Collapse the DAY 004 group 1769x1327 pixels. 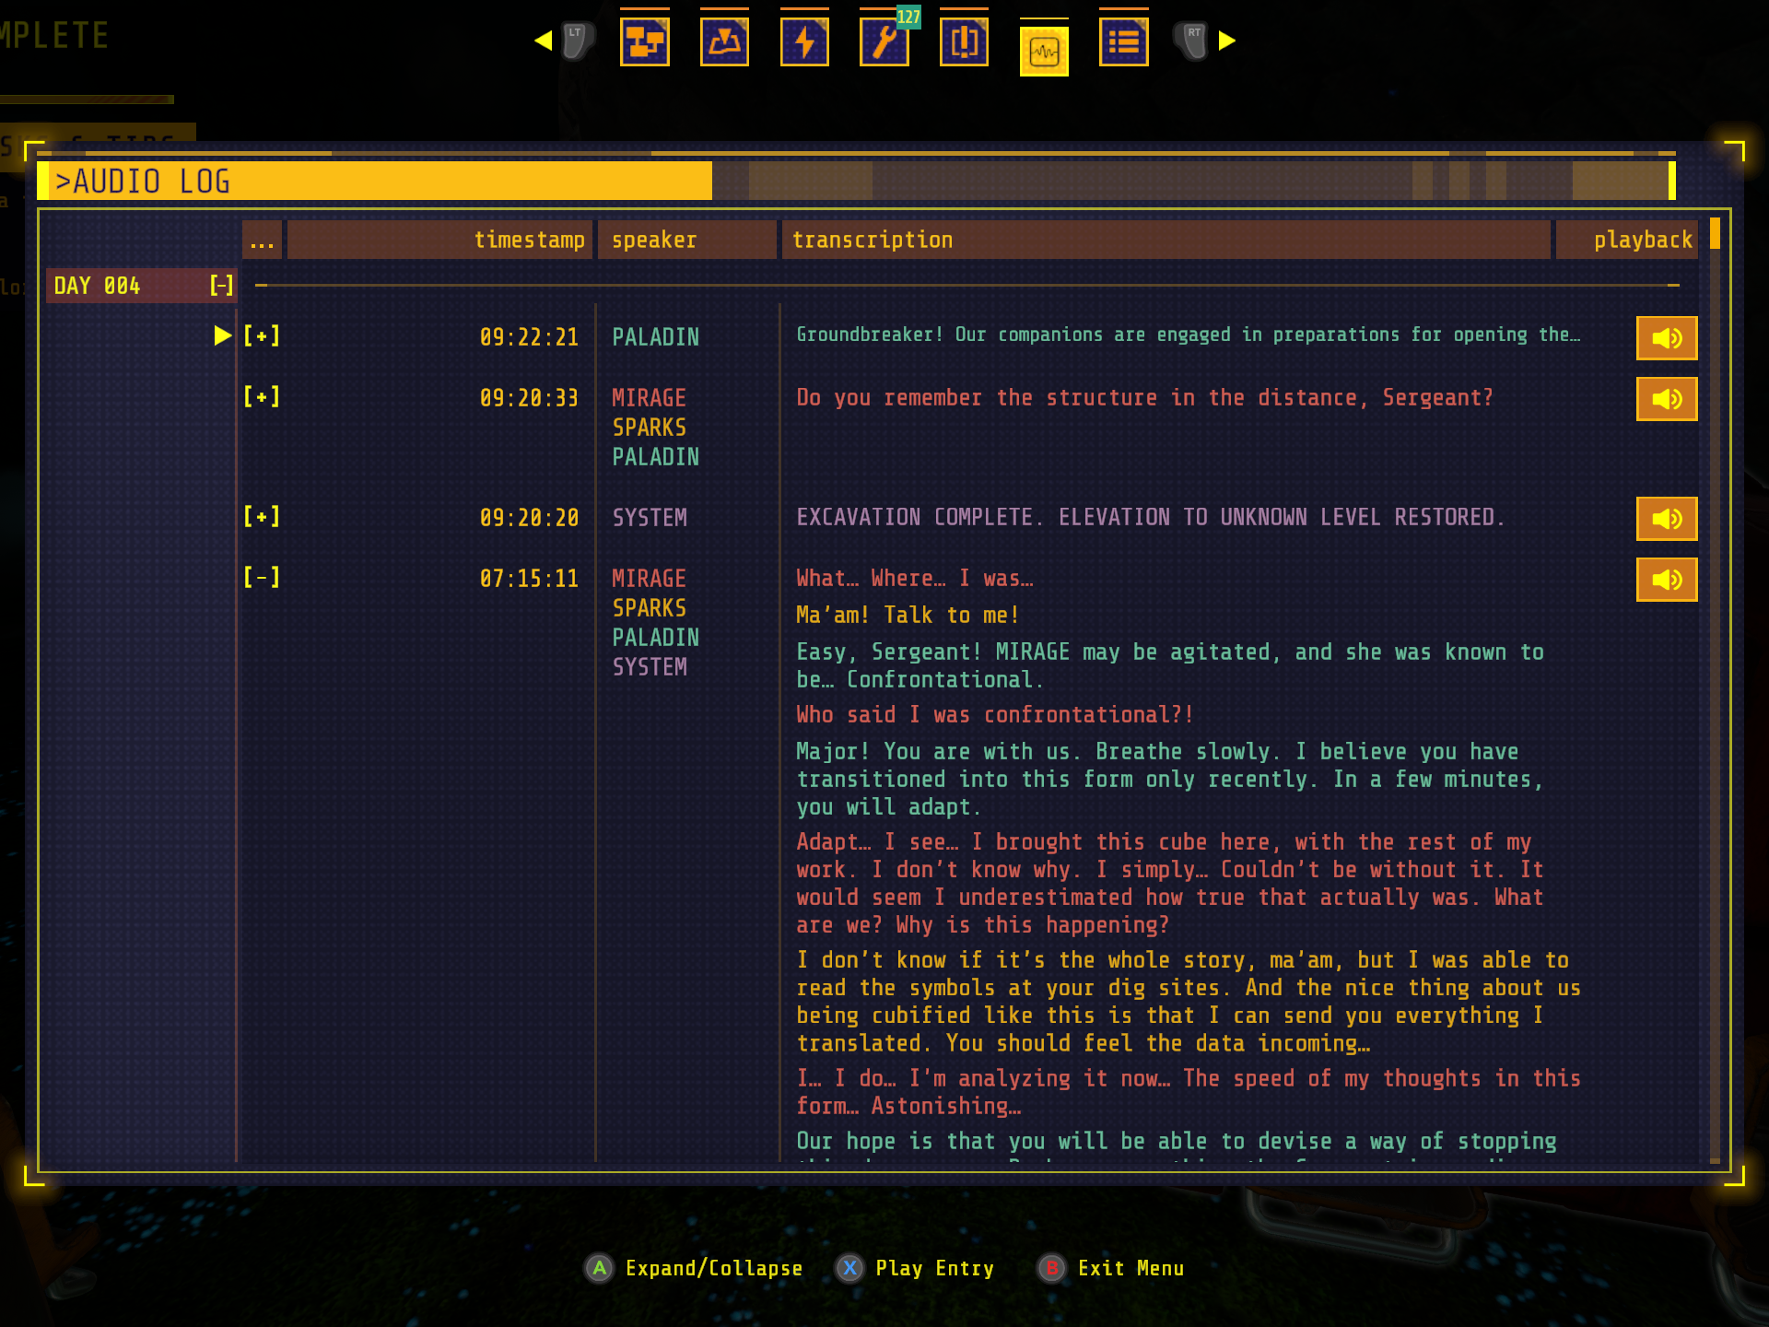click(220, 286)
